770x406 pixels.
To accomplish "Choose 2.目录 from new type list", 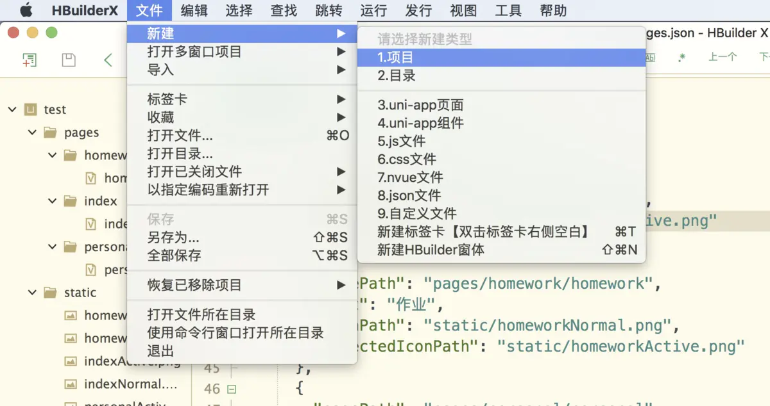I will coord(501,76).
